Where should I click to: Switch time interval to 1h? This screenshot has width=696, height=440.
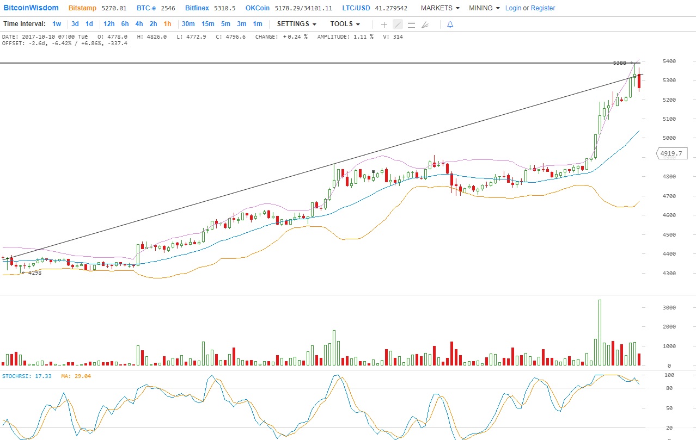click(167, 24)
